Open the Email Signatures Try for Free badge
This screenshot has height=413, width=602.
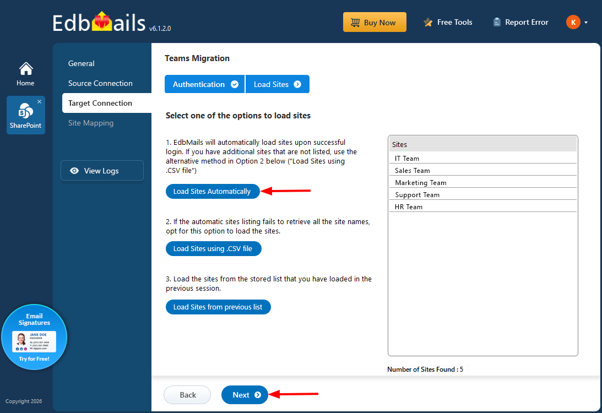tap(34, 337)
